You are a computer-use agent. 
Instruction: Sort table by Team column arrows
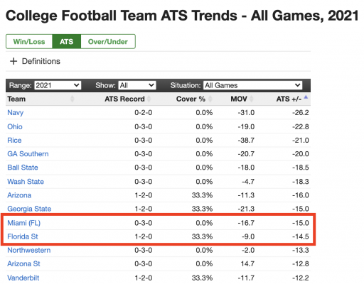coord(73,99)
